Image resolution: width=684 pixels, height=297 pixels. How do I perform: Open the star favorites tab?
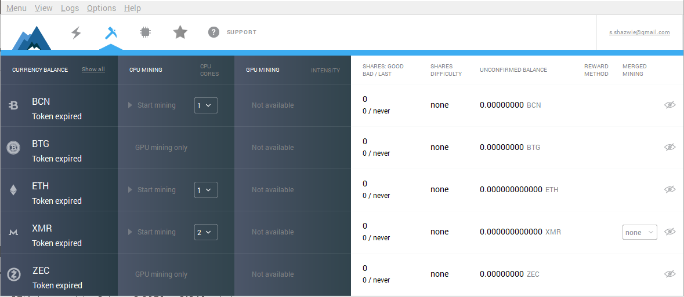[x=180, y=32]
